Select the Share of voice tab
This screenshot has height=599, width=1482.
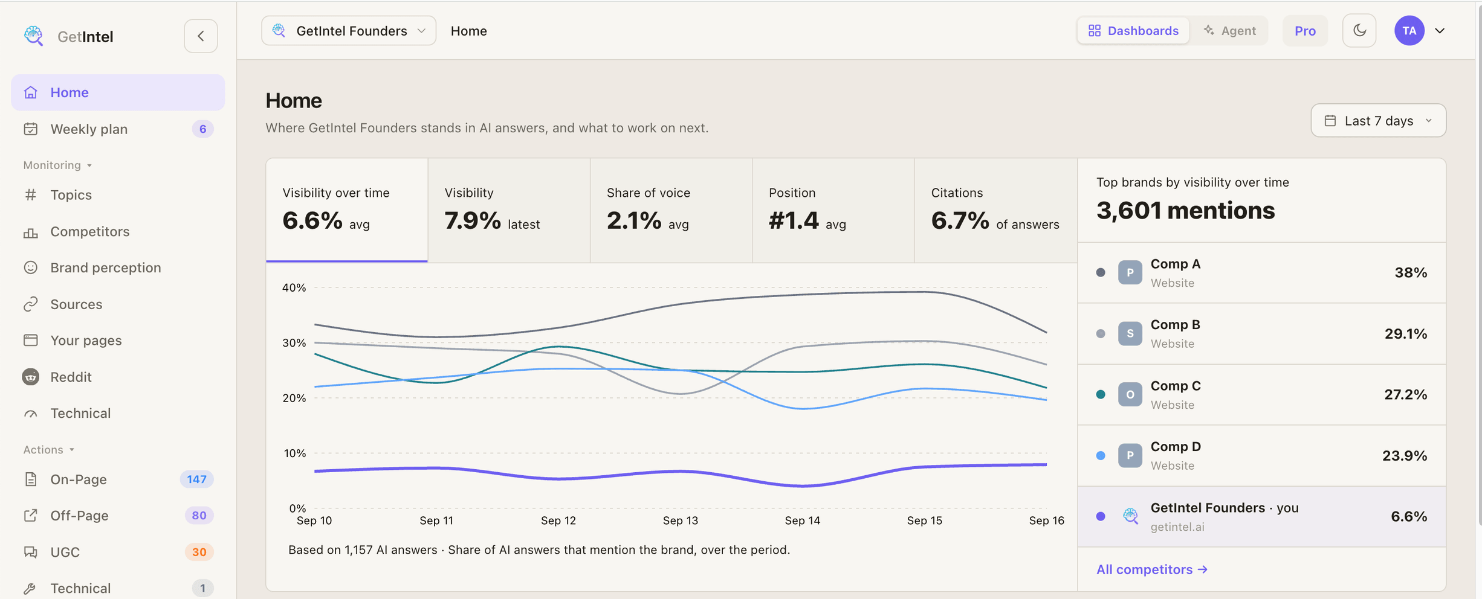(x=671, y=210)
